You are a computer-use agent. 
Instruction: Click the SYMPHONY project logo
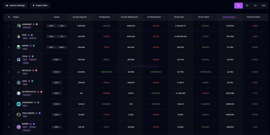coord(19,104)
